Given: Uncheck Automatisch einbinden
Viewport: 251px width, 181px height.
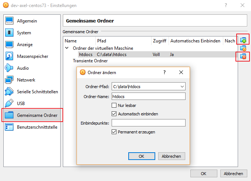Looking at the screenshot, I should [x=114, y=114].
